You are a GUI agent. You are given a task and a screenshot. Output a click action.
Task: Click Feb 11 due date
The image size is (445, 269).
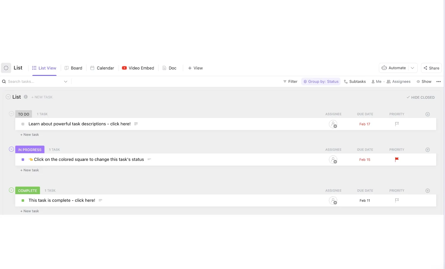coord(365,201)
